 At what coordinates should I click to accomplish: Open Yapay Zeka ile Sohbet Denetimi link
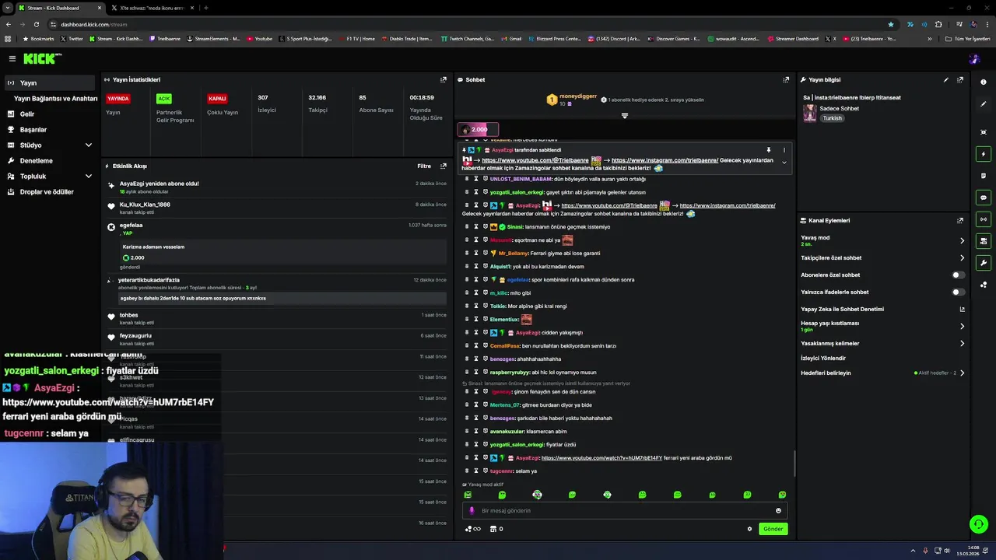point(882,309)
